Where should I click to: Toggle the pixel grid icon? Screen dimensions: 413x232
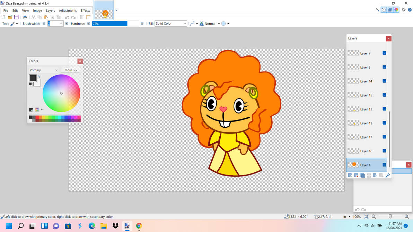click(x=82, y=17)
